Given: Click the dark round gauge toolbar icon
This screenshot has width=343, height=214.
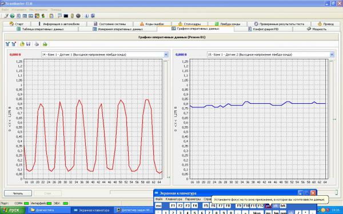Looking at the screenshot, I should coord(78,16).
